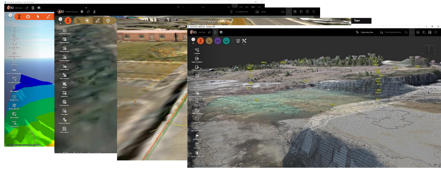This screenshot has height=169, width=441.
Task: Open Export 3D Model in the Engineering View sidebar
Action: pyautogui.click(x=197, y=59)
